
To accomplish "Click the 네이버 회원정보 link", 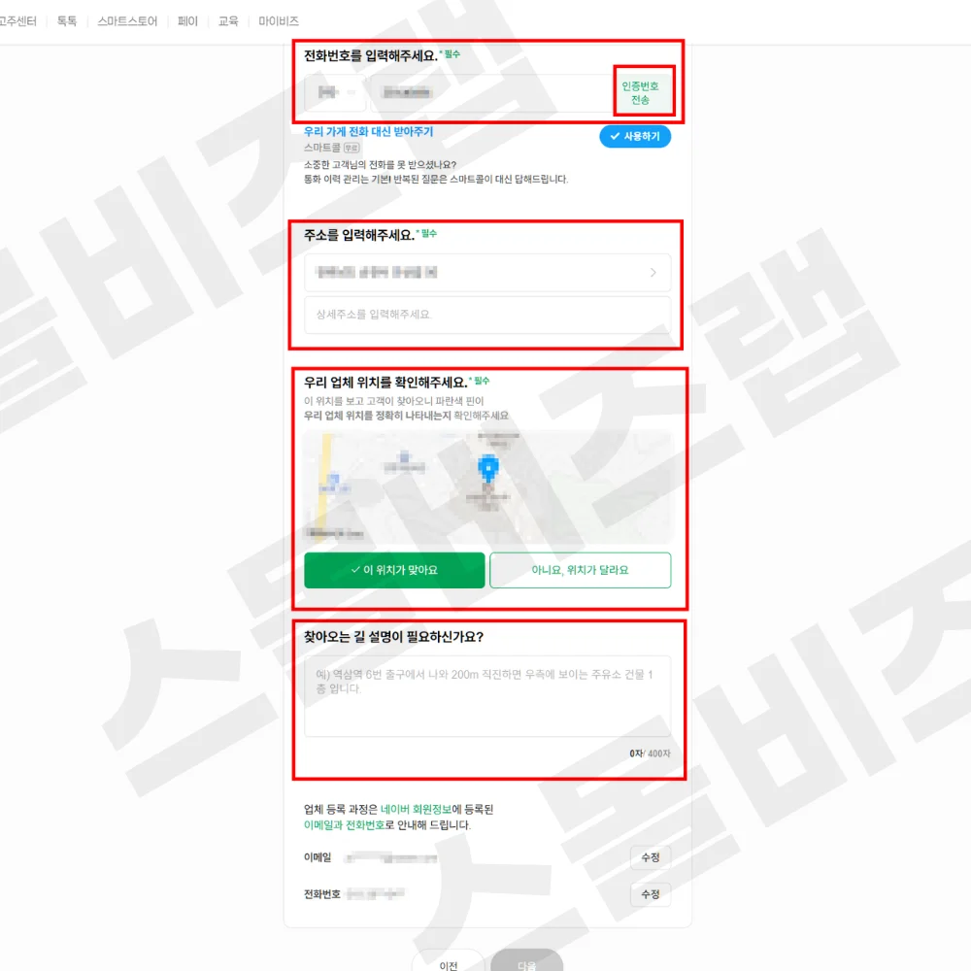I will click(417, 810).
